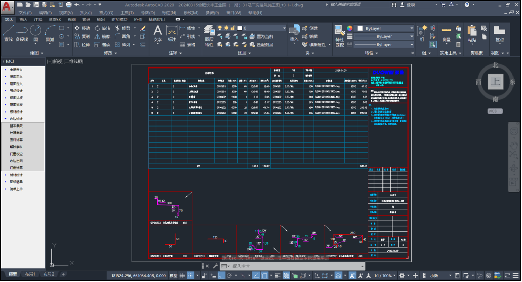This screenshot has height=282, width=522.
Task: Click the Save icon in quick access toolbar
Action: click(36, 5)
